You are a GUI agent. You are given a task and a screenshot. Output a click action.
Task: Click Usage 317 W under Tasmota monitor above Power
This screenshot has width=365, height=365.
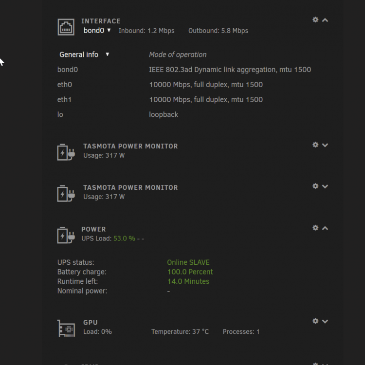(x=104, y=197)
